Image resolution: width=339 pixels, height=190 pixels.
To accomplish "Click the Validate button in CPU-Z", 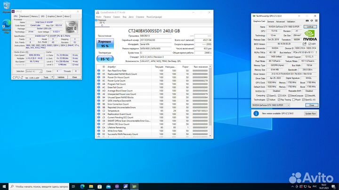I will coord(61,77).
